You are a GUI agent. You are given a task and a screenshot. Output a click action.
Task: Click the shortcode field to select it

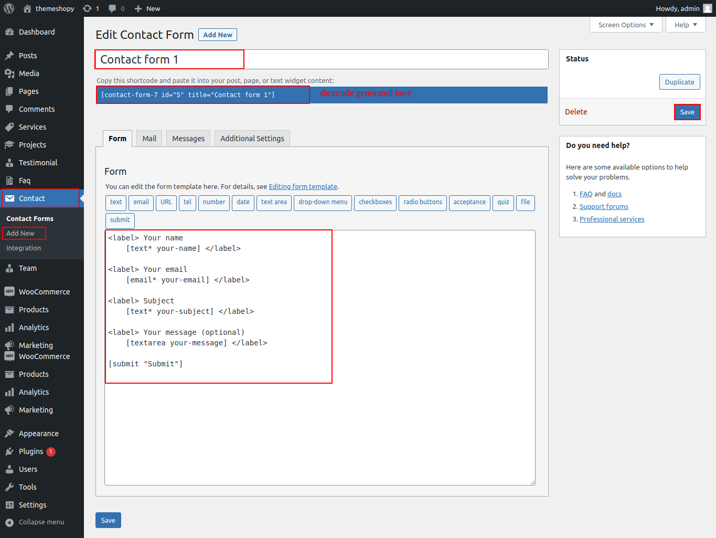click(x=203, y=95)
